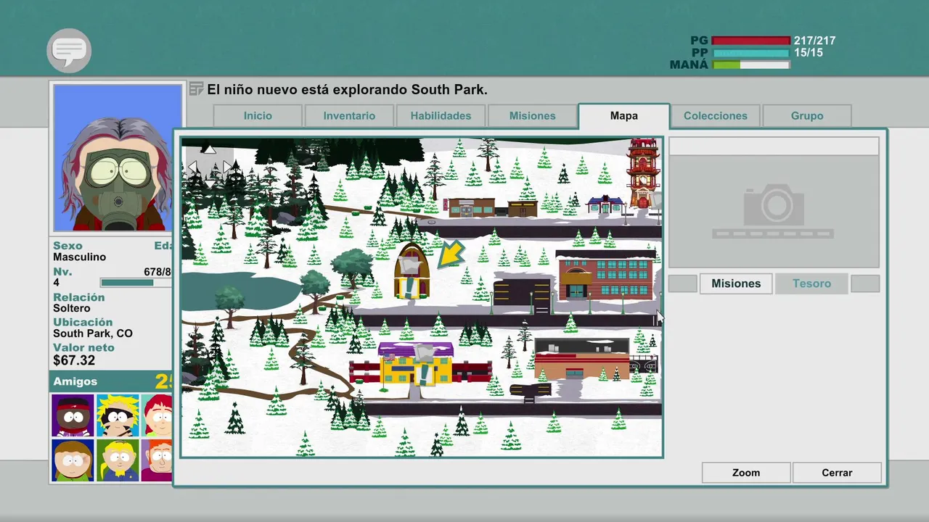Click the Amigos header
This screenshot has width=929, height=522.
click(x=111, y=381)
